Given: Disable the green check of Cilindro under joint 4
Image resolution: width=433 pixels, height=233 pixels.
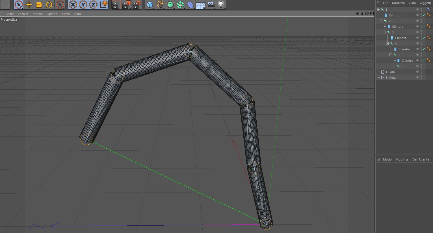Looking at the screenshot, I should point(424,49).
